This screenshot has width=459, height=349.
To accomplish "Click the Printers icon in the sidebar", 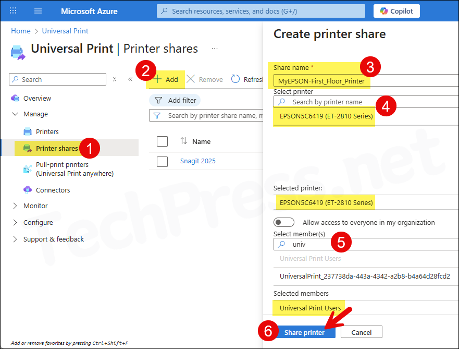I will pyautogui.click(x=28, y=131).
